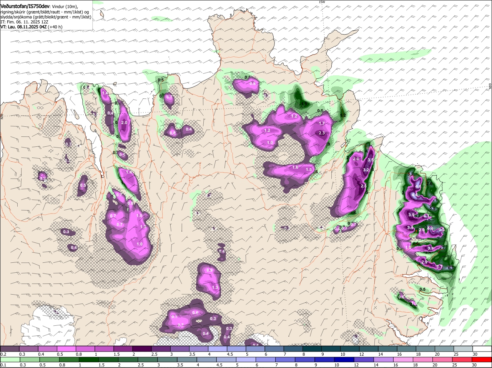Select the blue 8 swatch in rain legend

click(x=305, y=360)
